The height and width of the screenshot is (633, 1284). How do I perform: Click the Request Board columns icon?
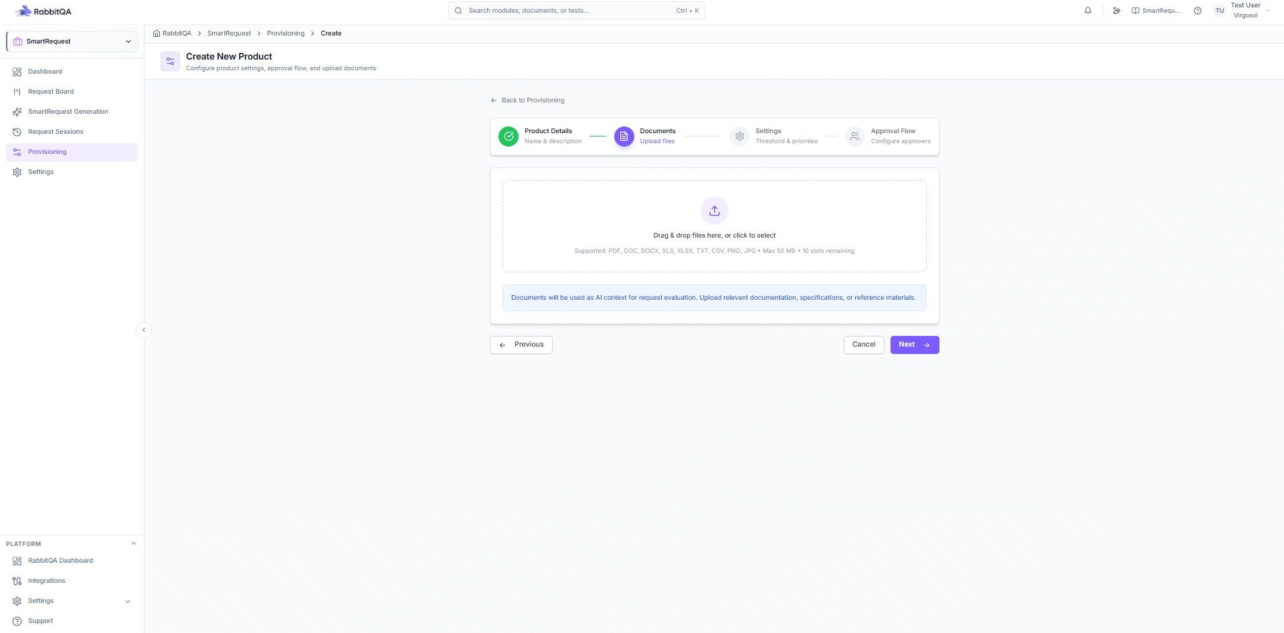(x=17, y=92)
